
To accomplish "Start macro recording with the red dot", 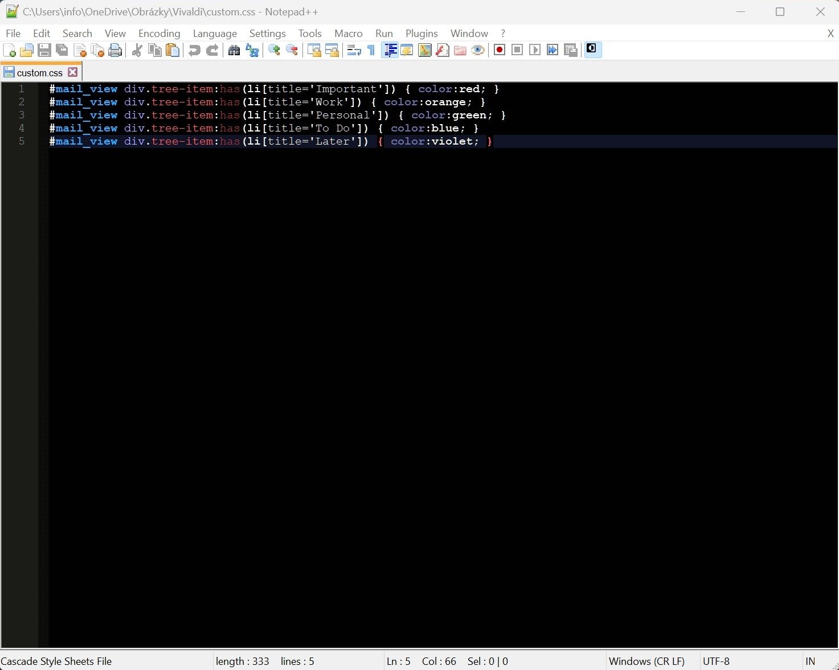I will click(500, 50).
